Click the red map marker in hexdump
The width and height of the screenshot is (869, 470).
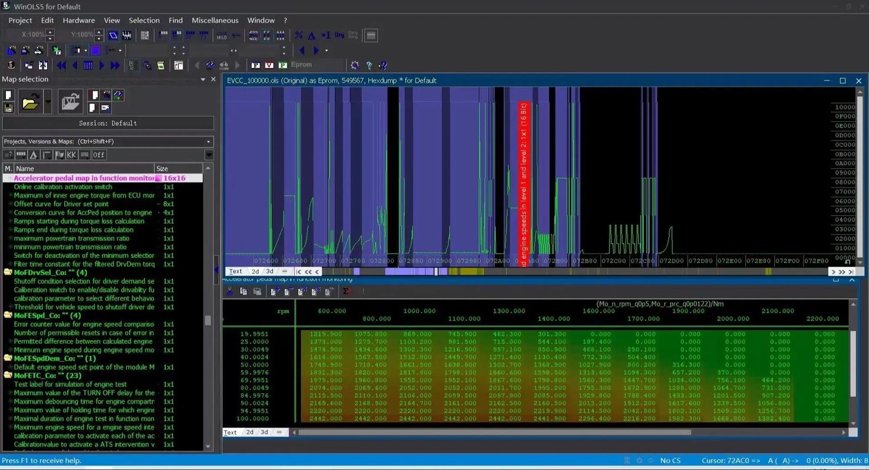[524, 184]
